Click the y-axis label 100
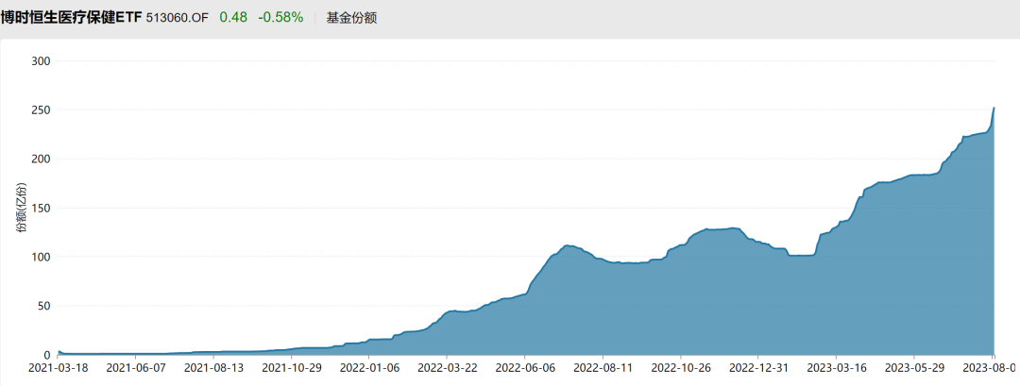This screenshot has width=1020, height=386. coord(42,257)
